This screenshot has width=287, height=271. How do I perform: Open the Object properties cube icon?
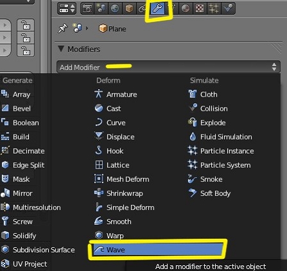pos(129,8)
